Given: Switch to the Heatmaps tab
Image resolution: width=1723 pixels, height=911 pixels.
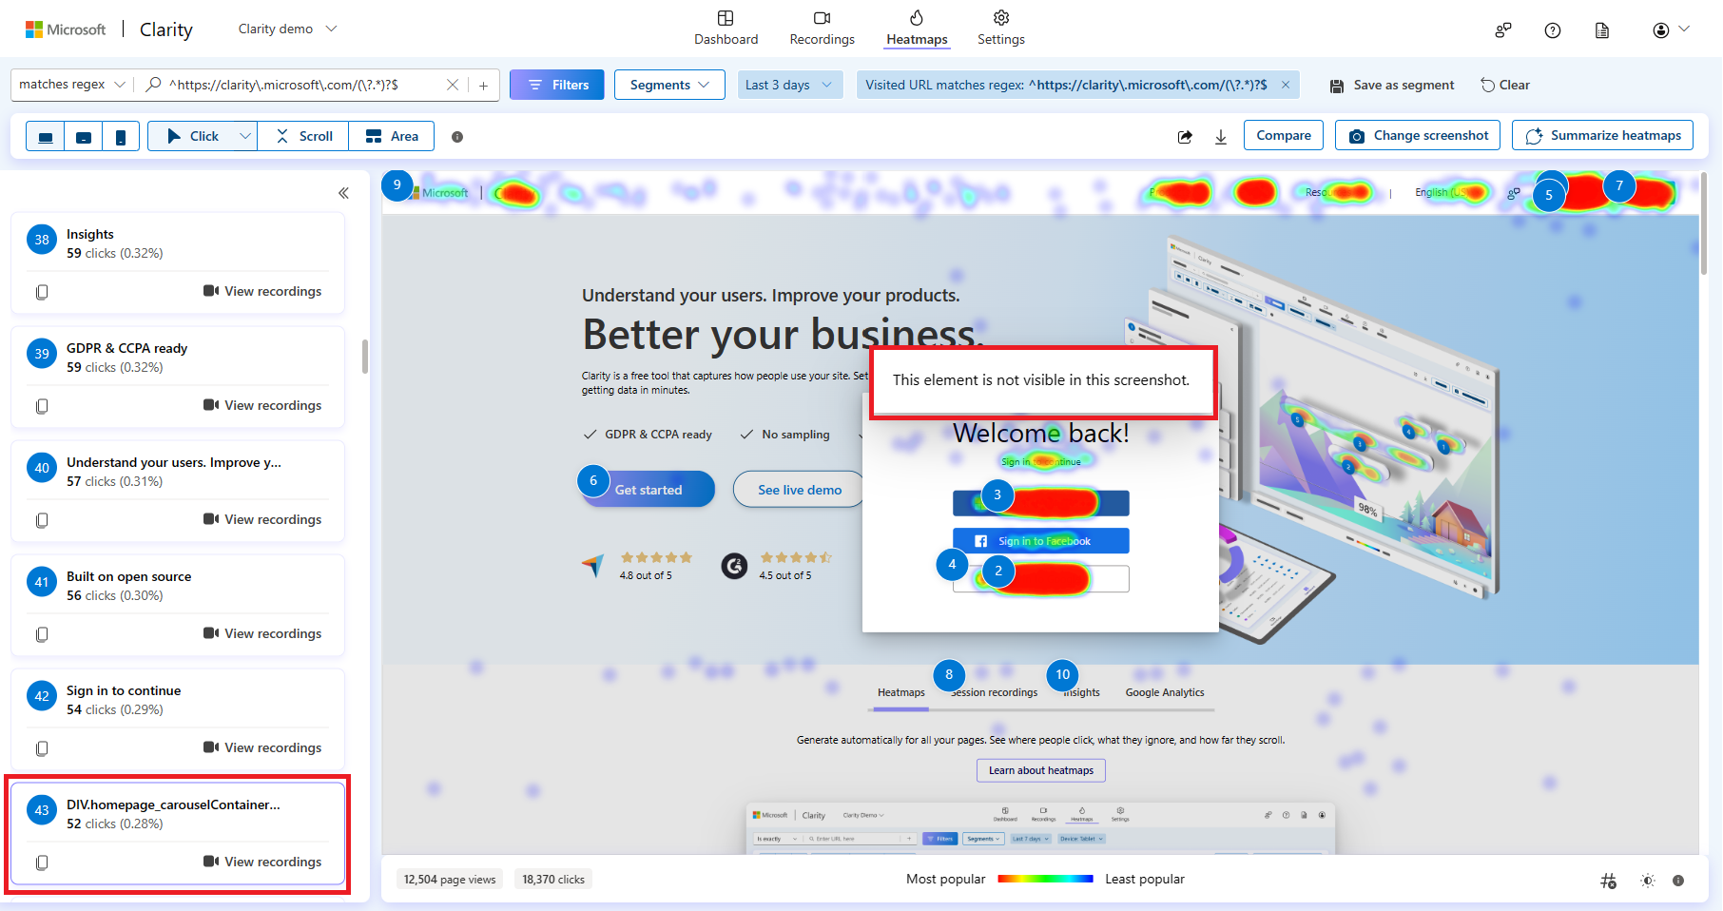Looking at the screenshot, I should tap(917, 28).
